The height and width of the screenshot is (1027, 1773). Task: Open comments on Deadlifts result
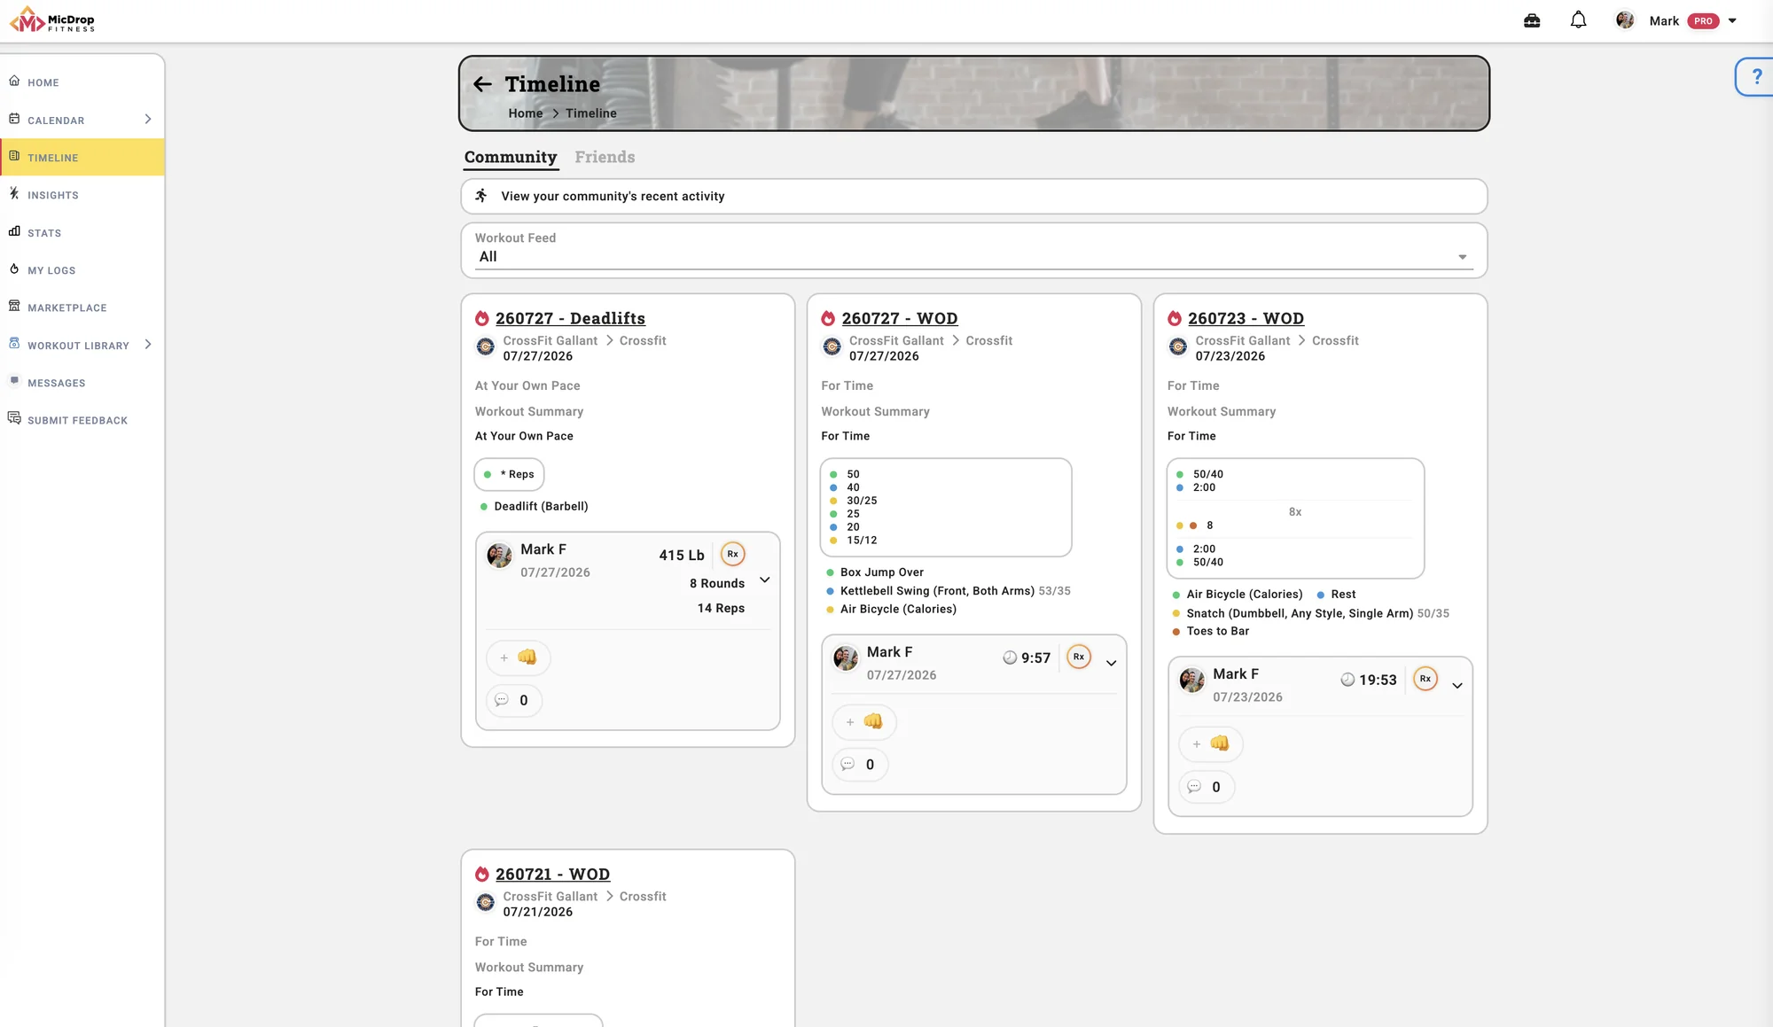point(514,700)
